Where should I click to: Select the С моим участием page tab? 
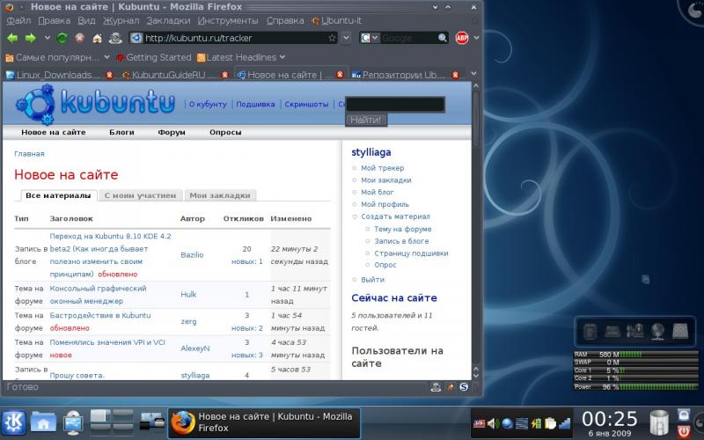click(141, 195)
